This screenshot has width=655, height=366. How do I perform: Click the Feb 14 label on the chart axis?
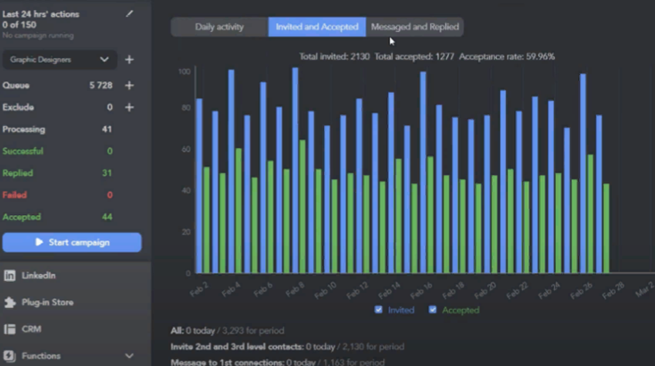(x=389, y=290)
